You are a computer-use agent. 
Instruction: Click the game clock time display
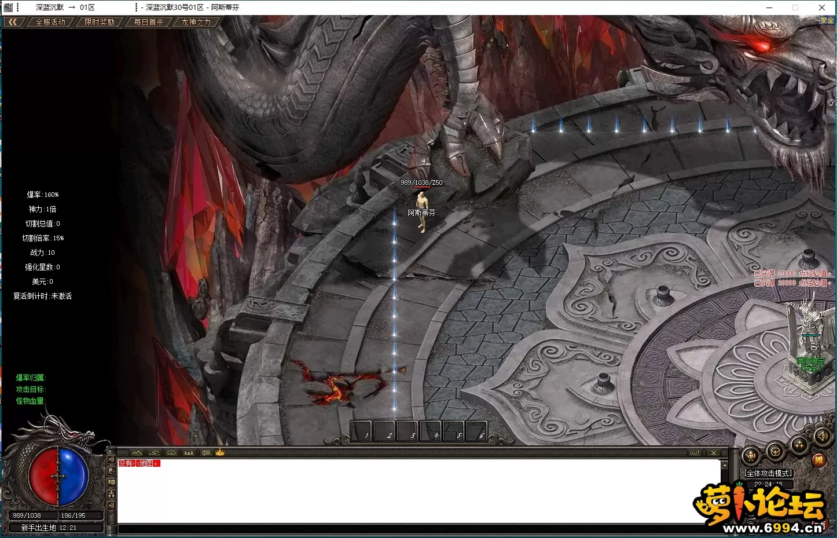click(x=768, y=484)
